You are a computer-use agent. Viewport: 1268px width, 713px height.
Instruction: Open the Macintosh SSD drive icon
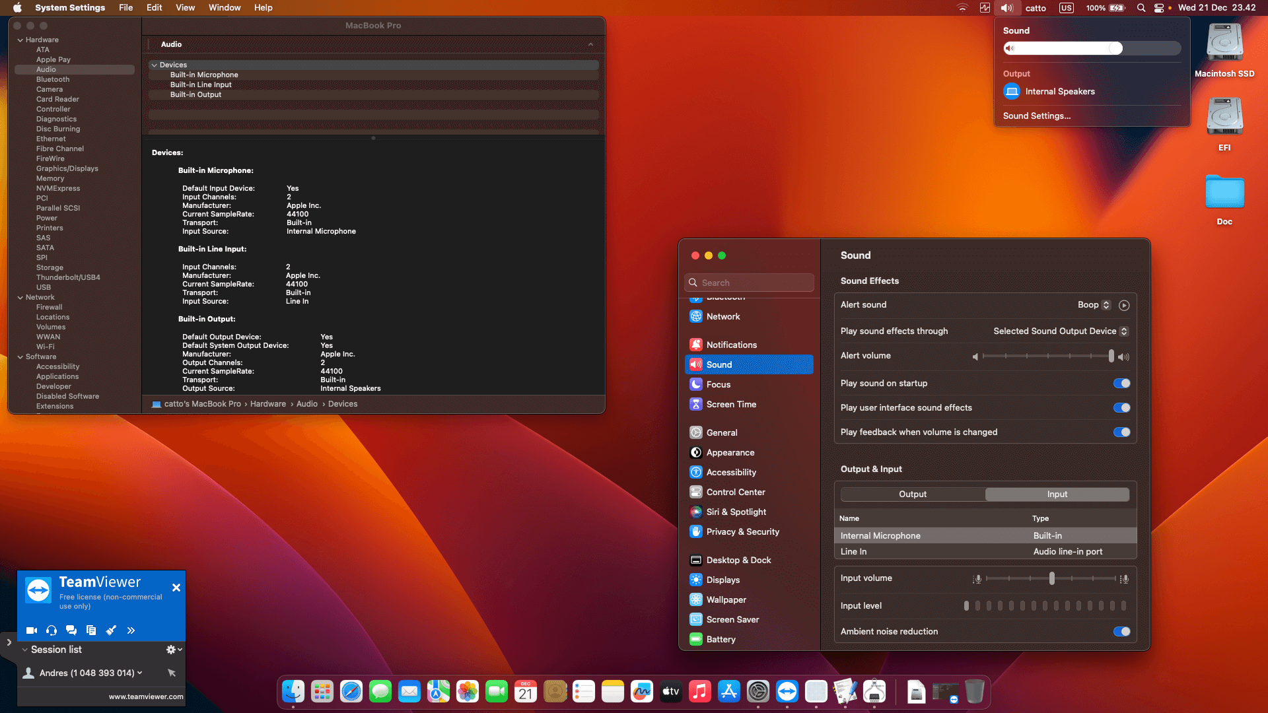point(1224,43)
